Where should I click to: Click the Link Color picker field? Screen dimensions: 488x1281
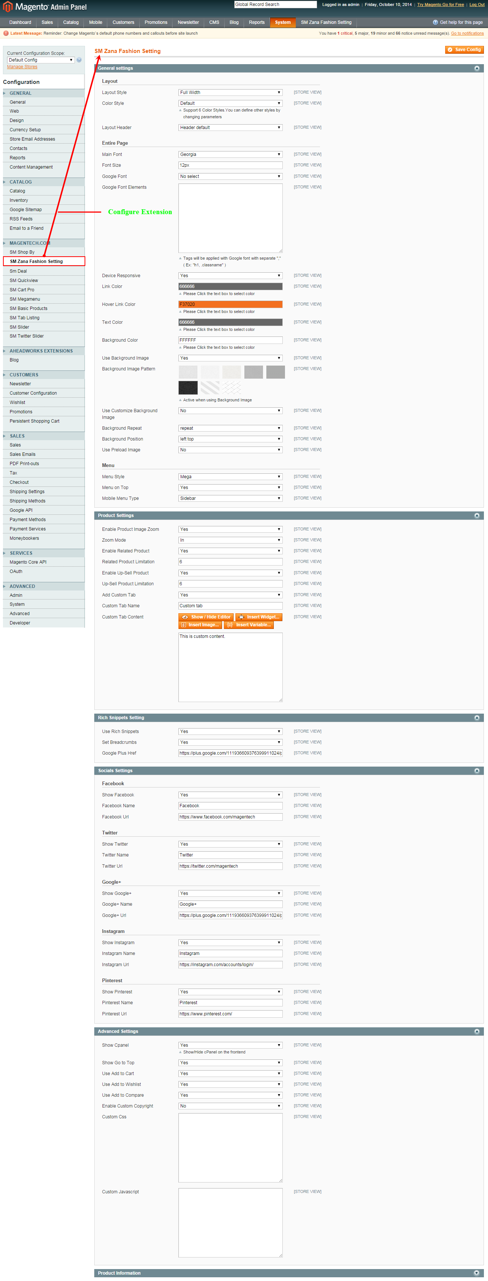(230, 286)
